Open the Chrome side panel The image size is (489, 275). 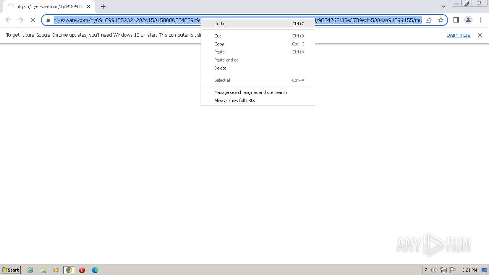tap(456, 20)
